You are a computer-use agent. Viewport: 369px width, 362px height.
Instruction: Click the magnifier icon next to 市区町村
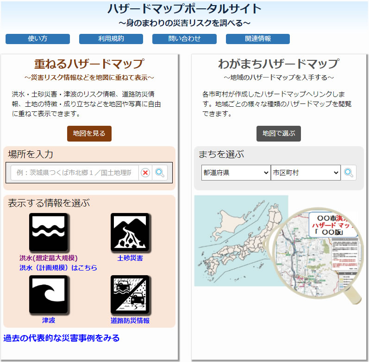pos(349,173)
